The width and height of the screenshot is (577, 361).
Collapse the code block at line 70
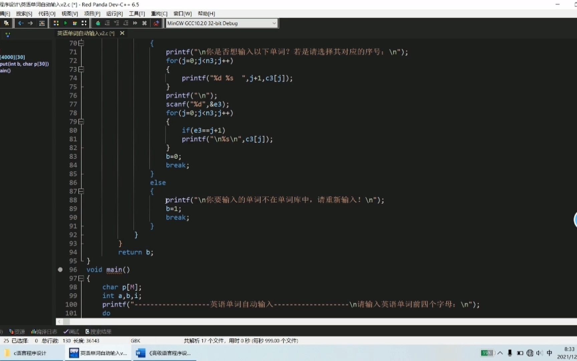pyautogui.click(x=81, y=43)
